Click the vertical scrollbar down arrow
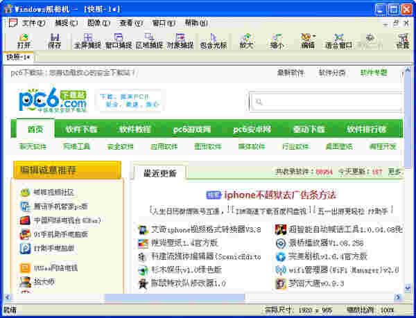 (x=408, y=288)
